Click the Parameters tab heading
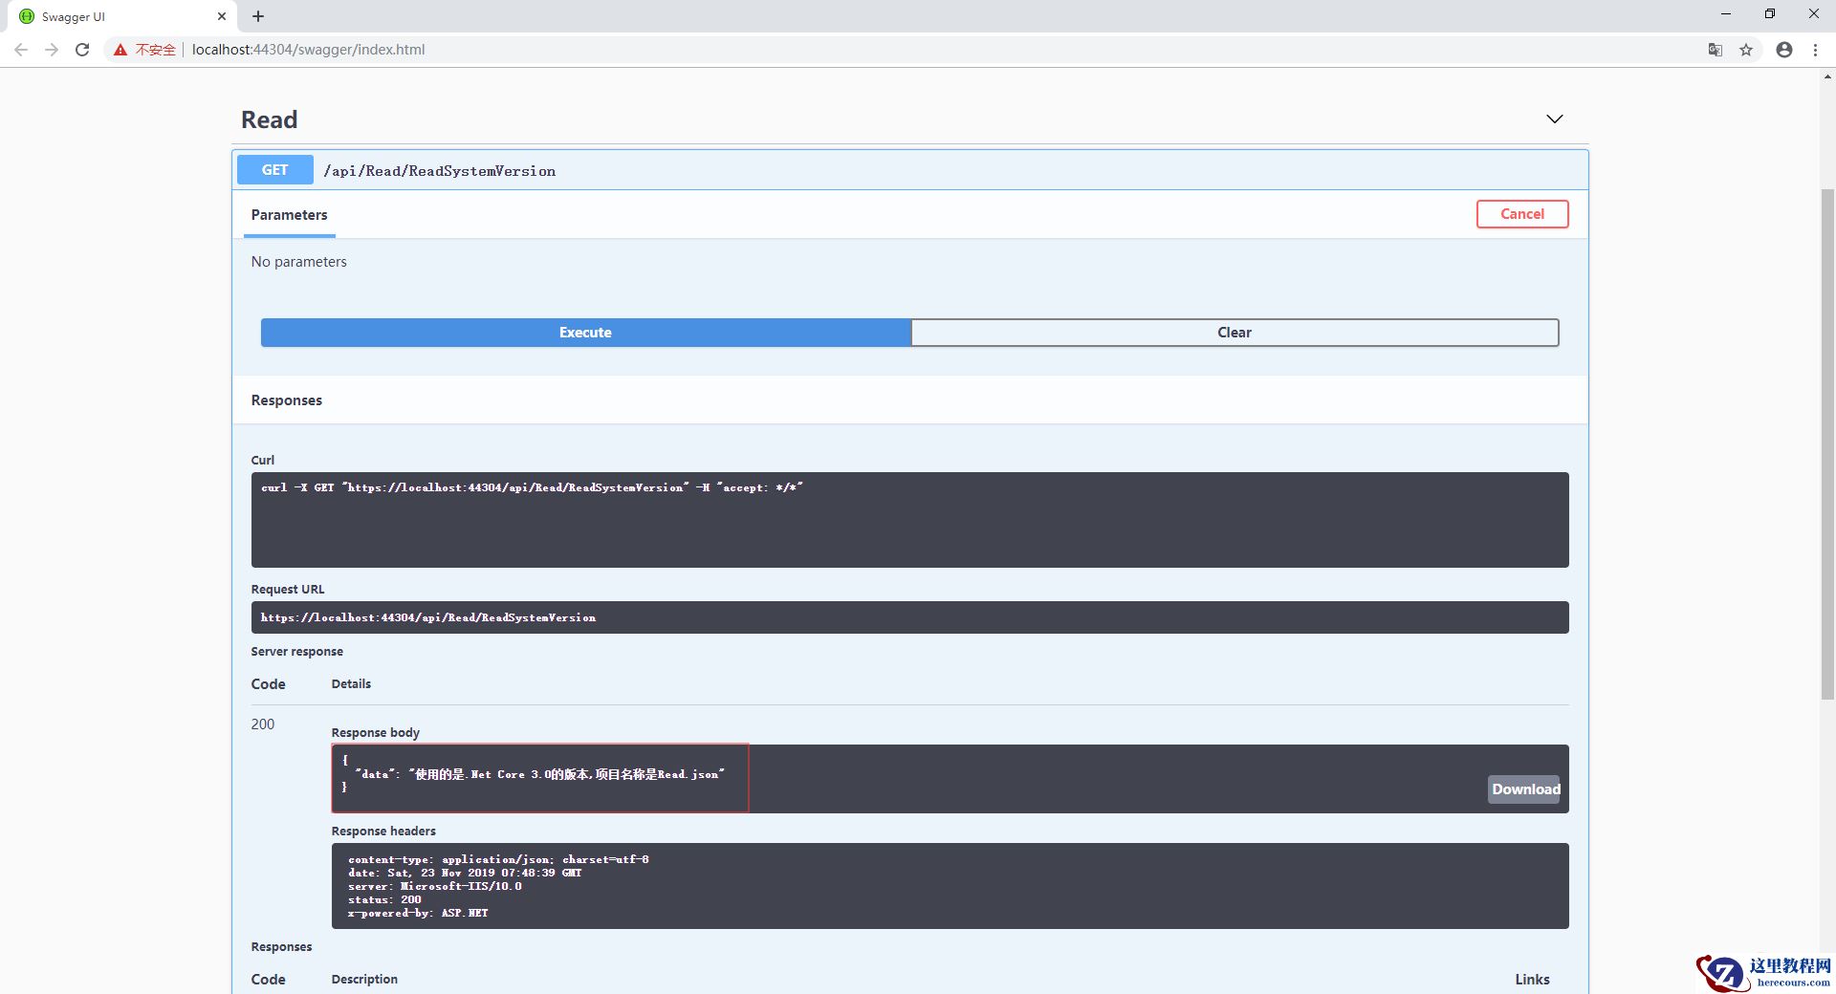The width and height of the screenshot is (1836, 994). 289,215
